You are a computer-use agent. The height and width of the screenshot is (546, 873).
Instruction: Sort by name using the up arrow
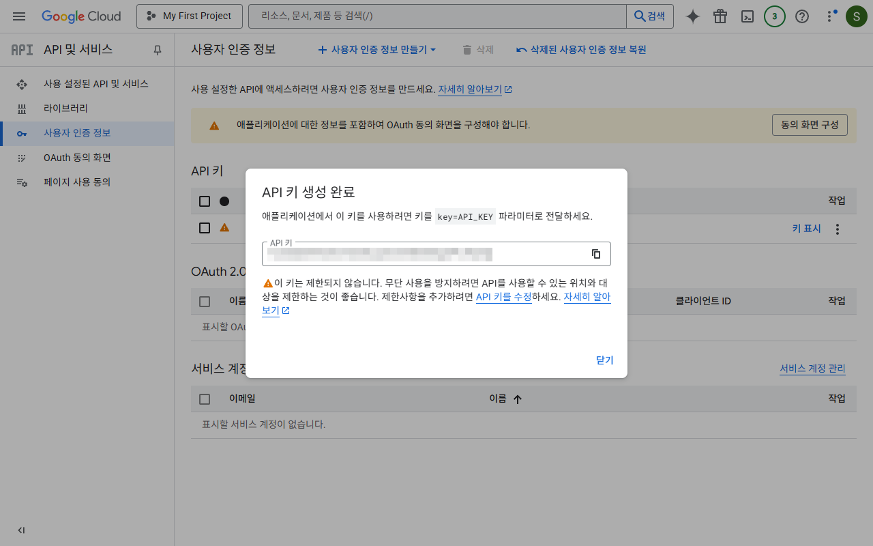pos(517,399)
